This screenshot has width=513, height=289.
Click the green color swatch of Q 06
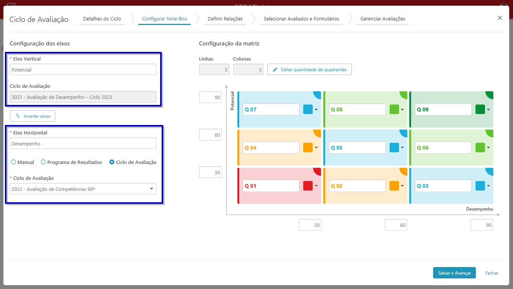480,148
